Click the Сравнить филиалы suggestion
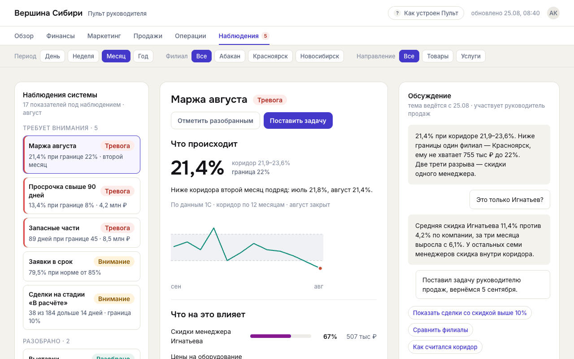 [440, 330]
